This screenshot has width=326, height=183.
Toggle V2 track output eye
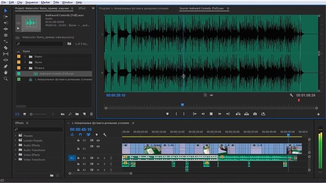98,140
